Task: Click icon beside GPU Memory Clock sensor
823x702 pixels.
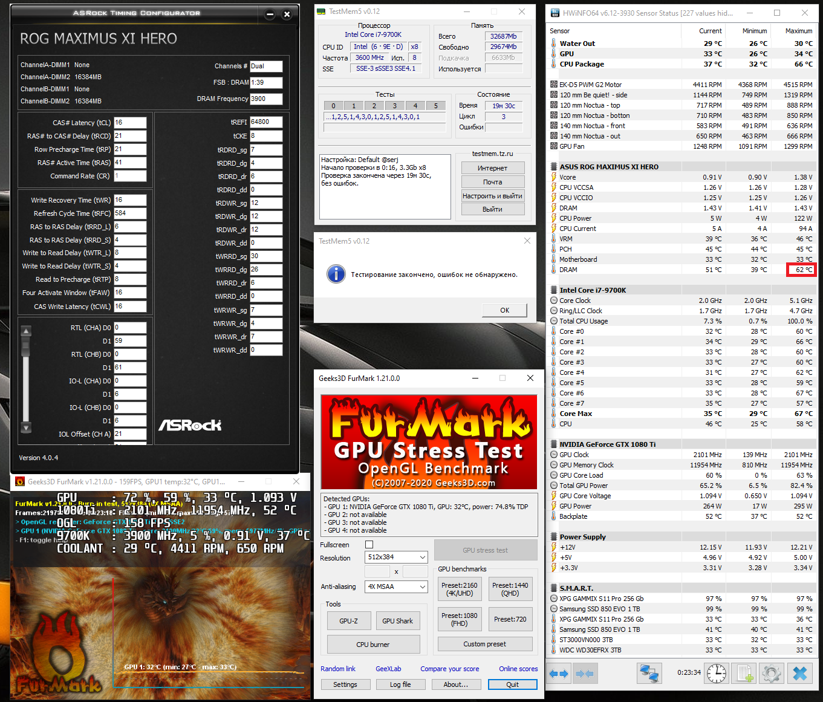Action: click(x=554, y=465)
